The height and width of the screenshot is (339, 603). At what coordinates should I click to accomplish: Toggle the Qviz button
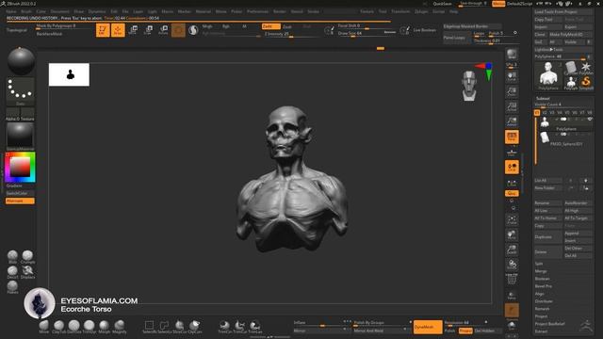(x=512, y=193)
